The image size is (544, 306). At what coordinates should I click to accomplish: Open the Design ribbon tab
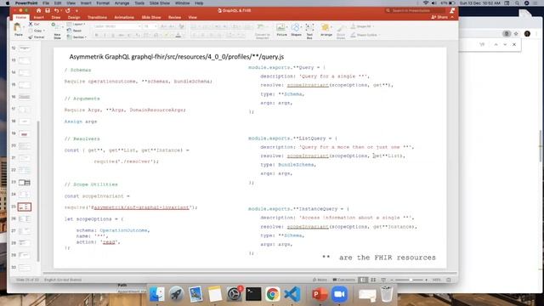[74, 17]
